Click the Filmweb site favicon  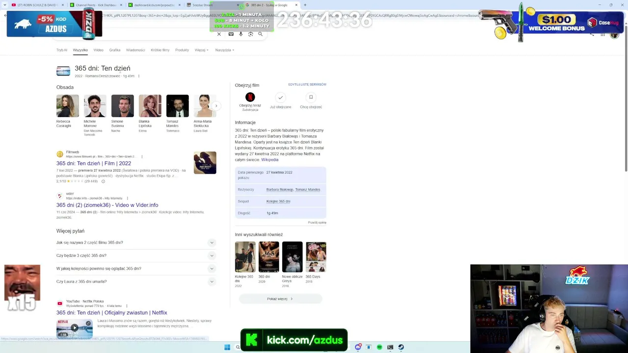click(60, 154)
